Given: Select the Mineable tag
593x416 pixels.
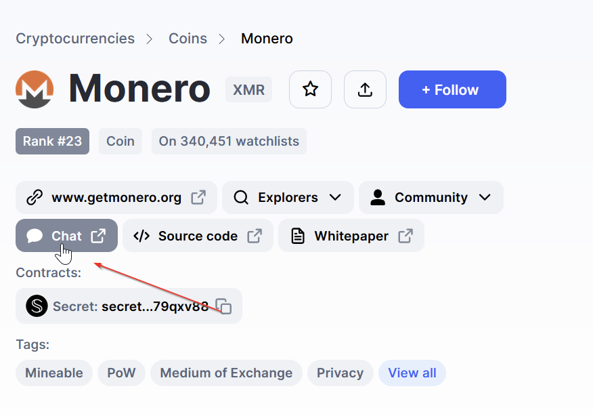Looking at the screenshot, I should pyautogui.click(x=54, y=373).
